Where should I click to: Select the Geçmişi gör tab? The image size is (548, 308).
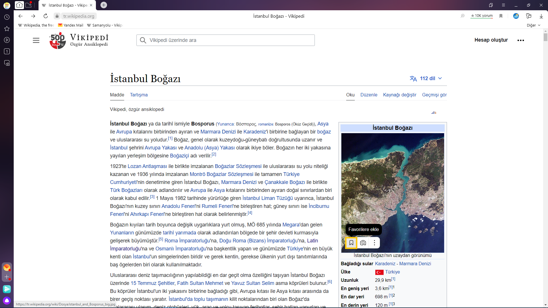click(434, 95)
